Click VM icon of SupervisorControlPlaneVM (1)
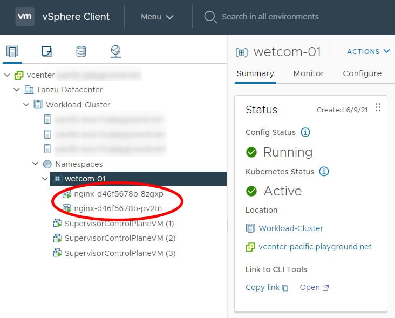The image size is (395, 318). pyautogui.click(x=57, y=224)
